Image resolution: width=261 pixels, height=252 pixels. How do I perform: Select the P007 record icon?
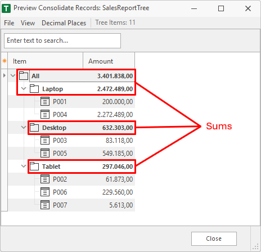point(45,205)
